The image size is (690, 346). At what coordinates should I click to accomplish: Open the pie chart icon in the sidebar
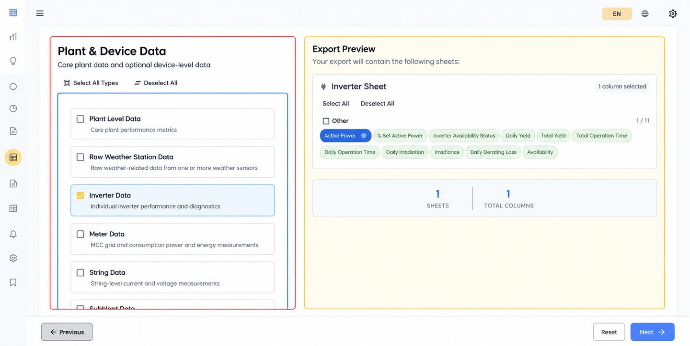point(13,108)
